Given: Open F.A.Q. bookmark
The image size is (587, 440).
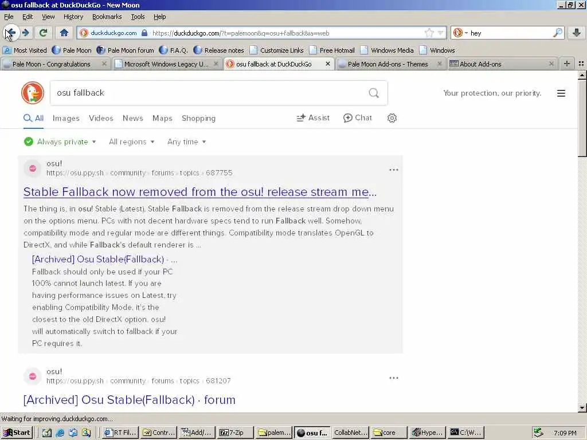Looking at the screenshot, I should click(173, 50).
